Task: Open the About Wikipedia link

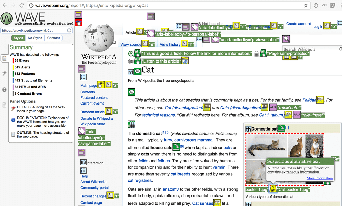Action: coord(93,182)
